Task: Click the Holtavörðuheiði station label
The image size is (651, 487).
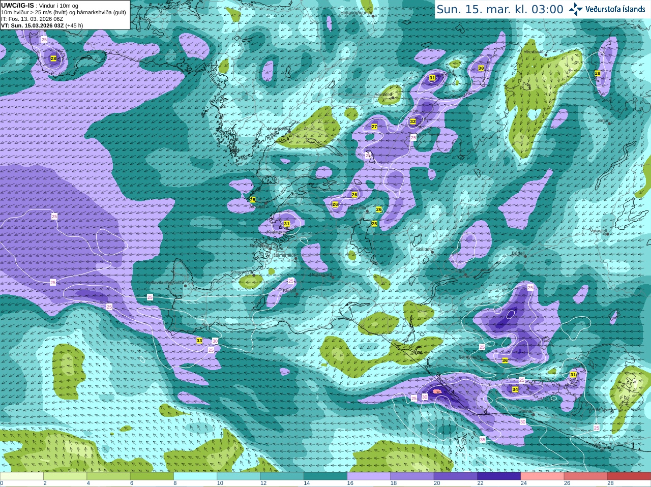Action: [356, 13]
